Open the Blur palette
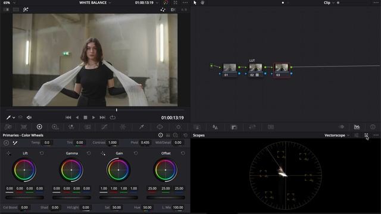381x214 pixels. click(x=215, y=127)
